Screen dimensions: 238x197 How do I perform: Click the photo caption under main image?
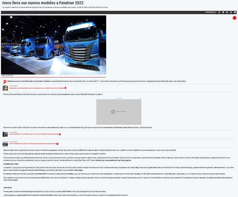(x=8, y=76)
